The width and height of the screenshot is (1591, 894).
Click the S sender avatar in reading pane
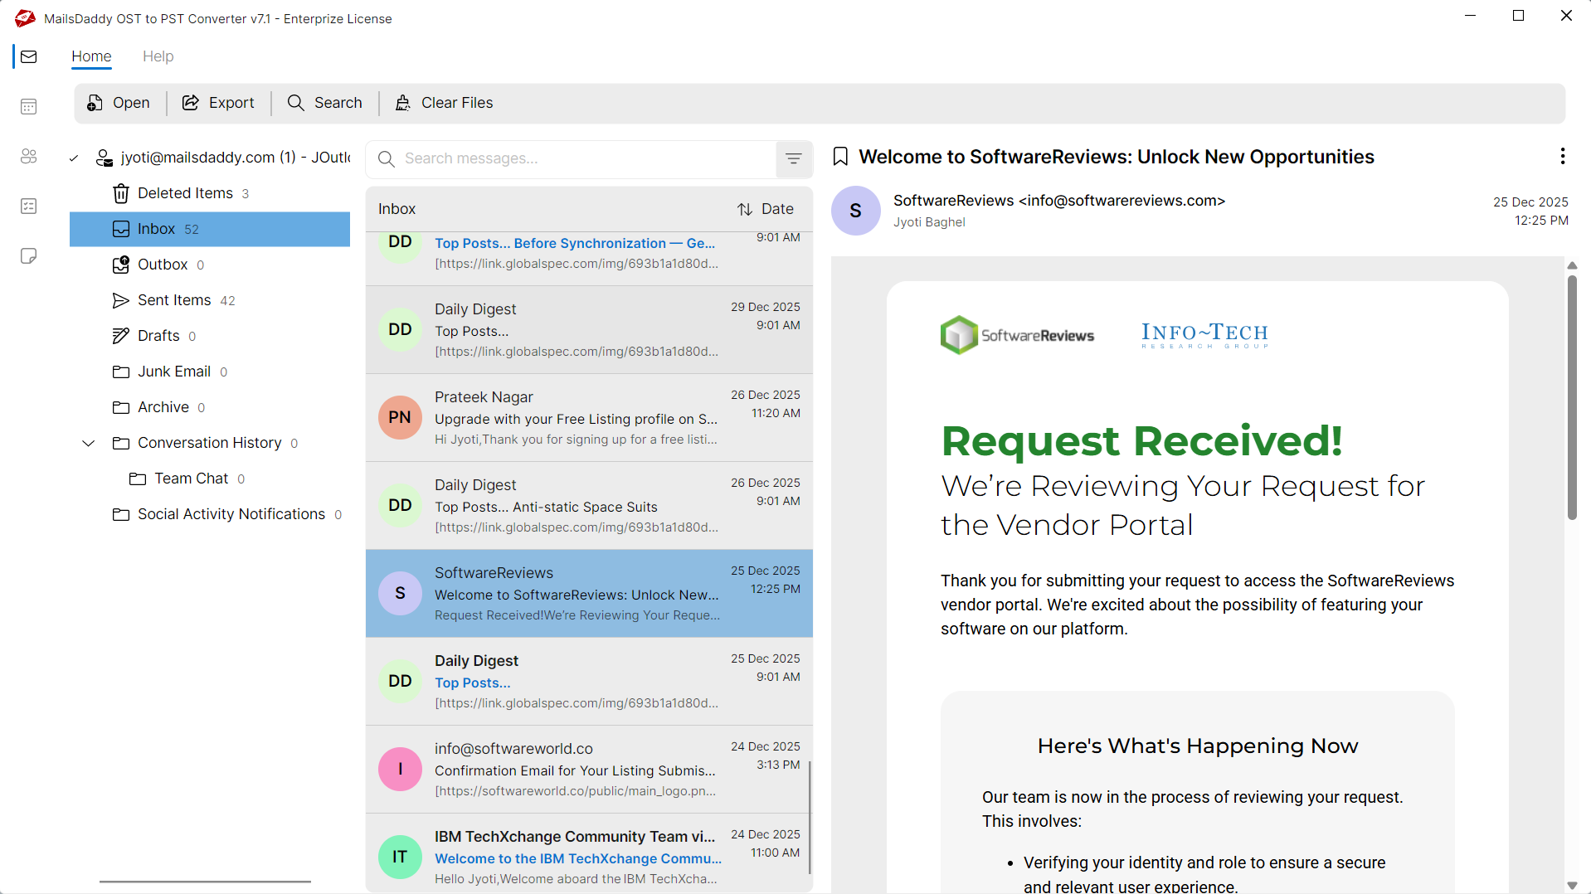coord(855,211)
